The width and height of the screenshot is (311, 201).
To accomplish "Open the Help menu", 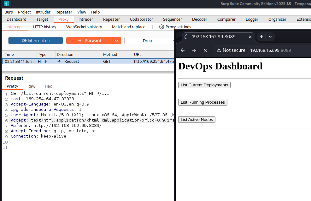I will (x=95, y=12).
